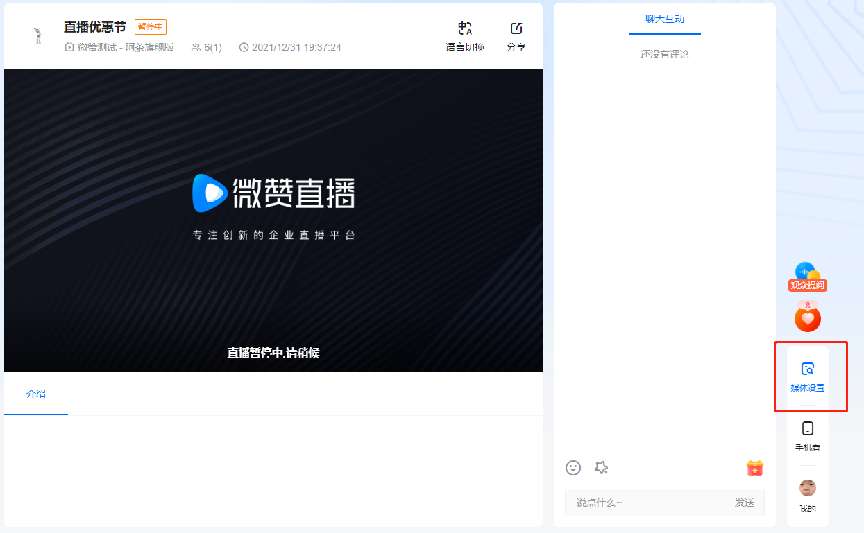Open the 我的 profile avatar

pyautogui.click(x=808, y=488)
